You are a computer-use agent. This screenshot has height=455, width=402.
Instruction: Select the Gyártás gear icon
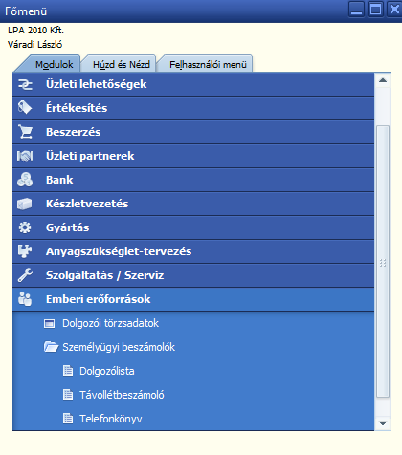tap(25, 227)
